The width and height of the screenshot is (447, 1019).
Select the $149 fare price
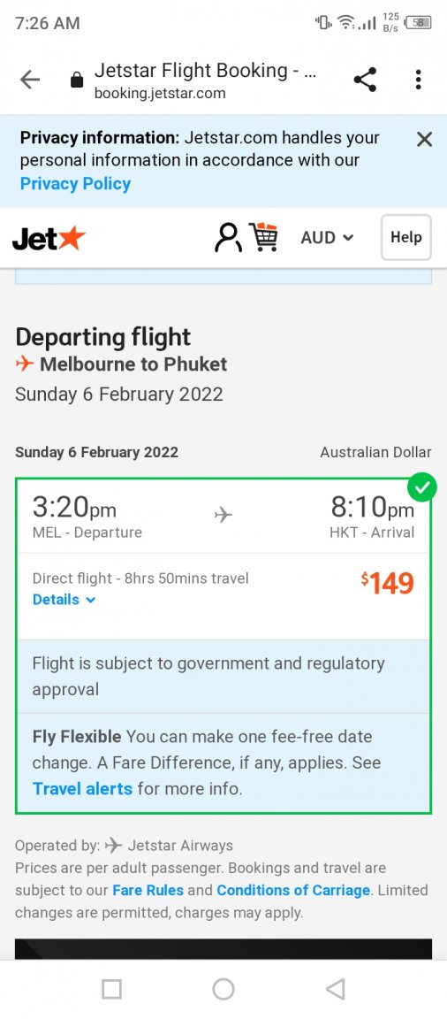[x=387, y=583]
